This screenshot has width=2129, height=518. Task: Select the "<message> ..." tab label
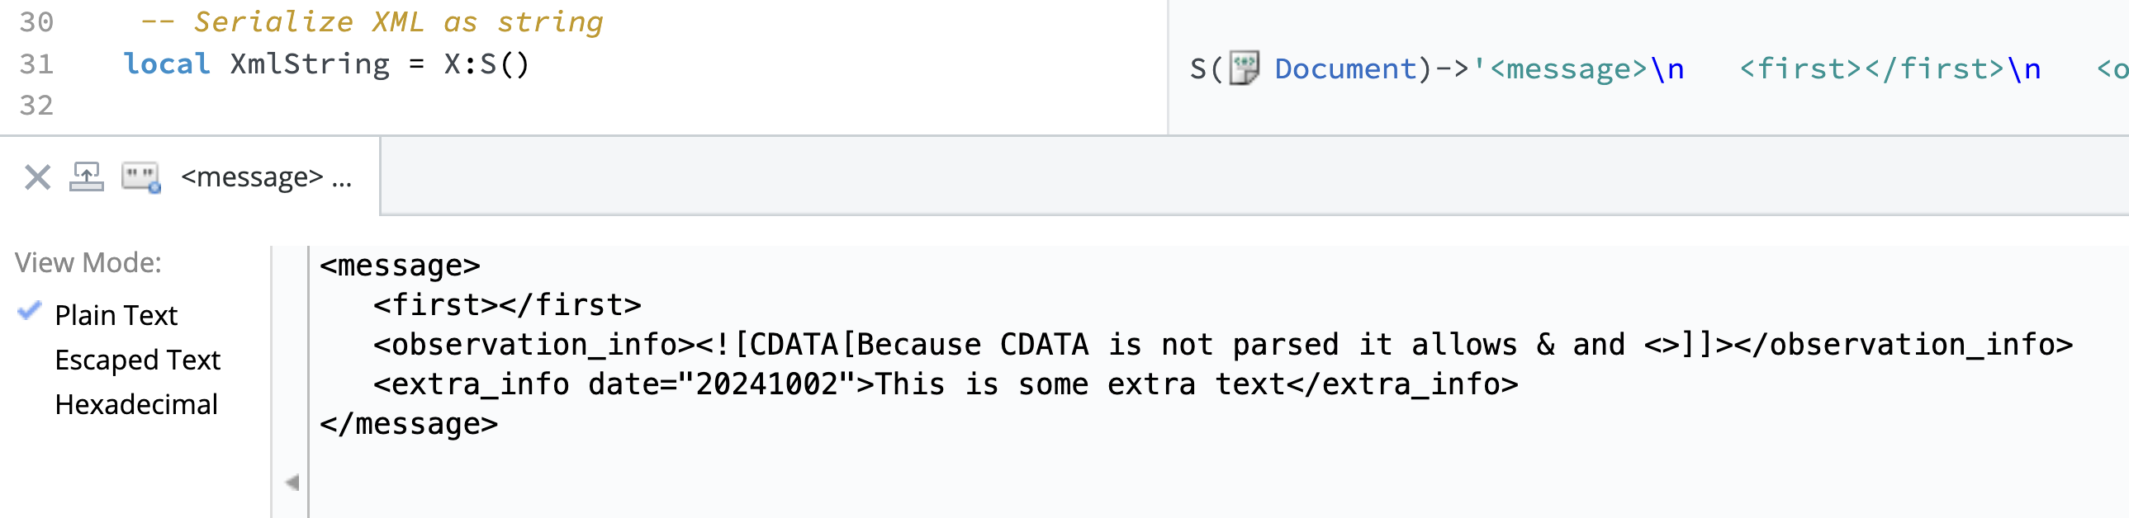266,177
